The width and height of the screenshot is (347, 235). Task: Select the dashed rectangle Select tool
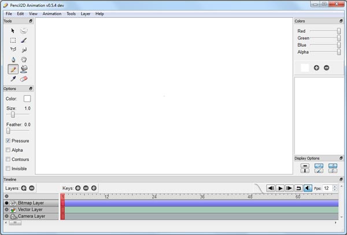click(13, 40)
